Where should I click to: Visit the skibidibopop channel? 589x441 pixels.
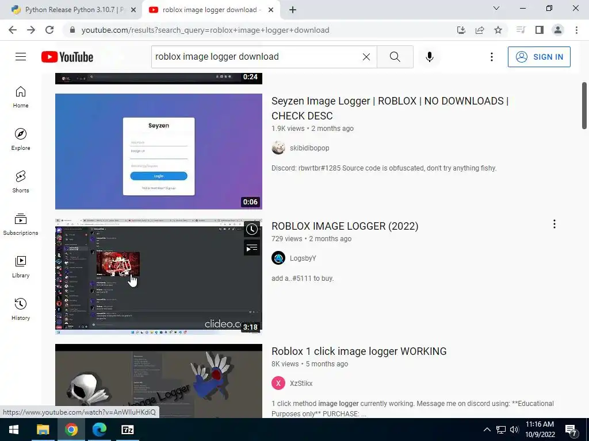pyautogui.click(x=309, y=148)
